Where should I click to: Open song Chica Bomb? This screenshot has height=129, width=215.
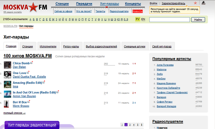coord(21,63)
